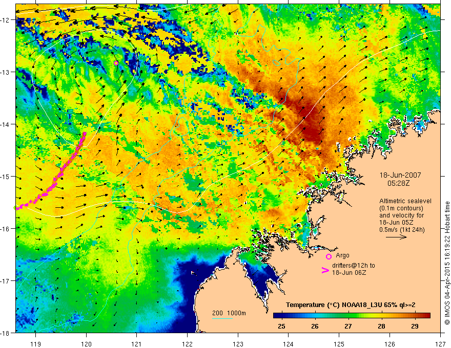Click the '(0.1m contours)' caption line
451x348 pixels.
[401, 208]
